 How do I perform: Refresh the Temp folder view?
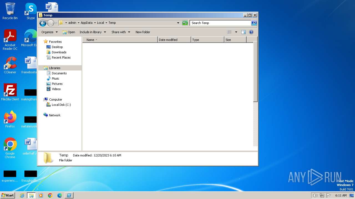[x=185, y=23]
